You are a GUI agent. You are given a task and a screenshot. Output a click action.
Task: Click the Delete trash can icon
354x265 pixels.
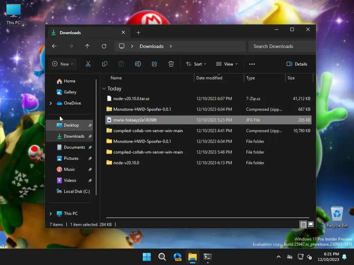[171, 64]
